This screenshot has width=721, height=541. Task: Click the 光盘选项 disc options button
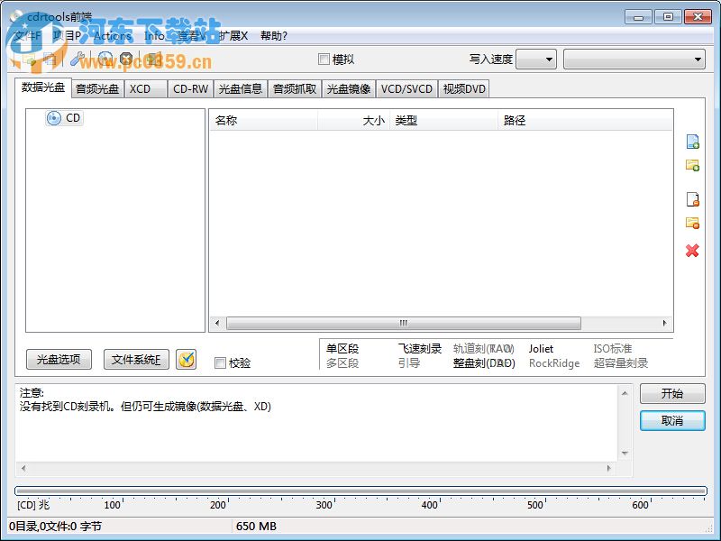pos(58,359)
